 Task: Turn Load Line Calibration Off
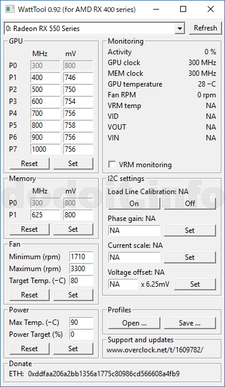click(x=190, y=204)
